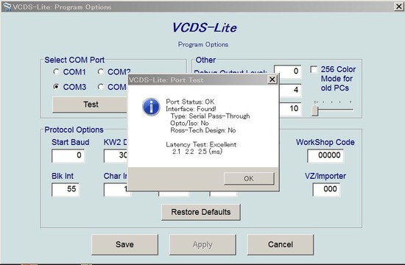This screenshot has width=405, height=265.
Task: Select the COM2 radio button
Action: (x=100, y=71)
